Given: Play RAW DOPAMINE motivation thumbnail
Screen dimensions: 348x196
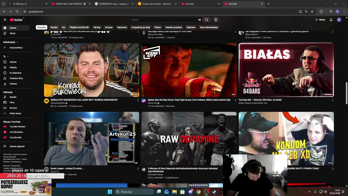Looking at the screenshot, I should pos(189,139).
